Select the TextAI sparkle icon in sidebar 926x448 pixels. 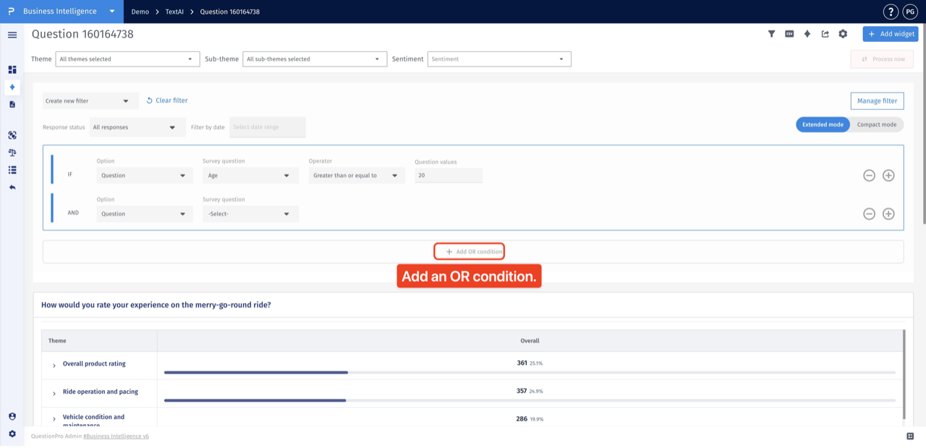[12, 87]
